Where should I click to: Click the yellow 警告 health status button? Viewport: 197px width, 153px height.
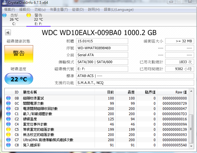tap(19, 54)
